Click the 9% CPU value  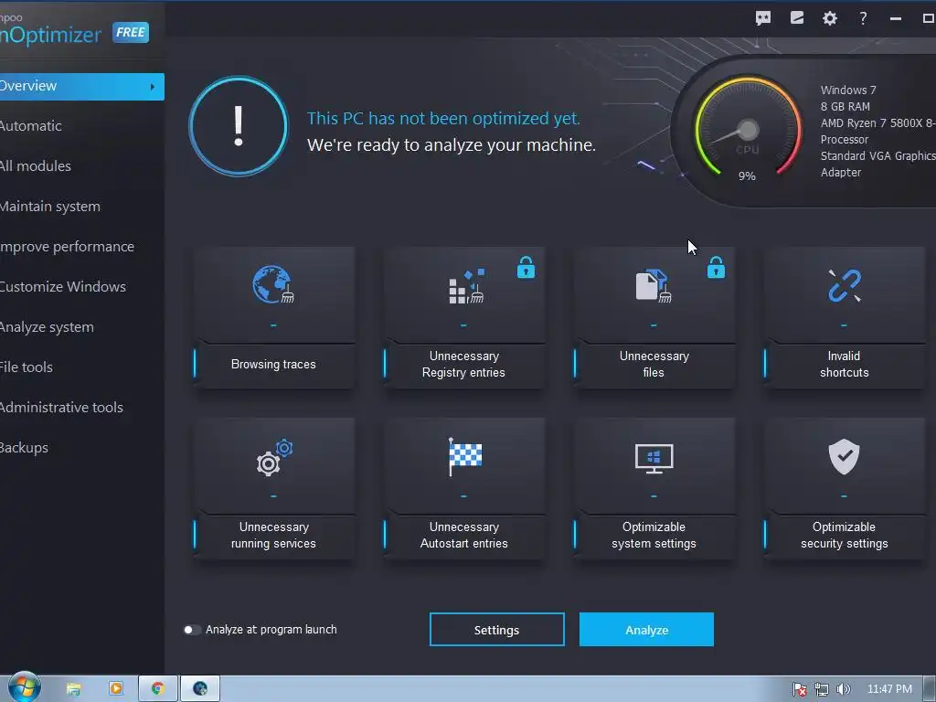point(747,176)
